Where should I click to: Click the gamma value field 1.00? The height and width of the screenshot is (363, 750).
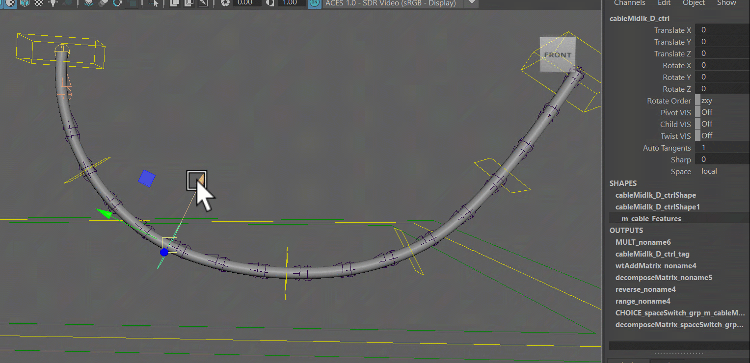(x=292, y=3)
